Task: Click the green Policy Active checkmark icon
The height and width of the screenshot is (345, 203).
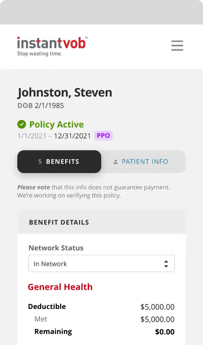Action: coord(21,124)
